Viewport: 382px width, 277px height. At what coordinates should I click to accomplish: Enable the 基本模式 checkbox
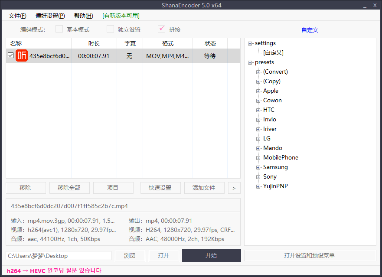pyautogui.click(x=59, y=29)
